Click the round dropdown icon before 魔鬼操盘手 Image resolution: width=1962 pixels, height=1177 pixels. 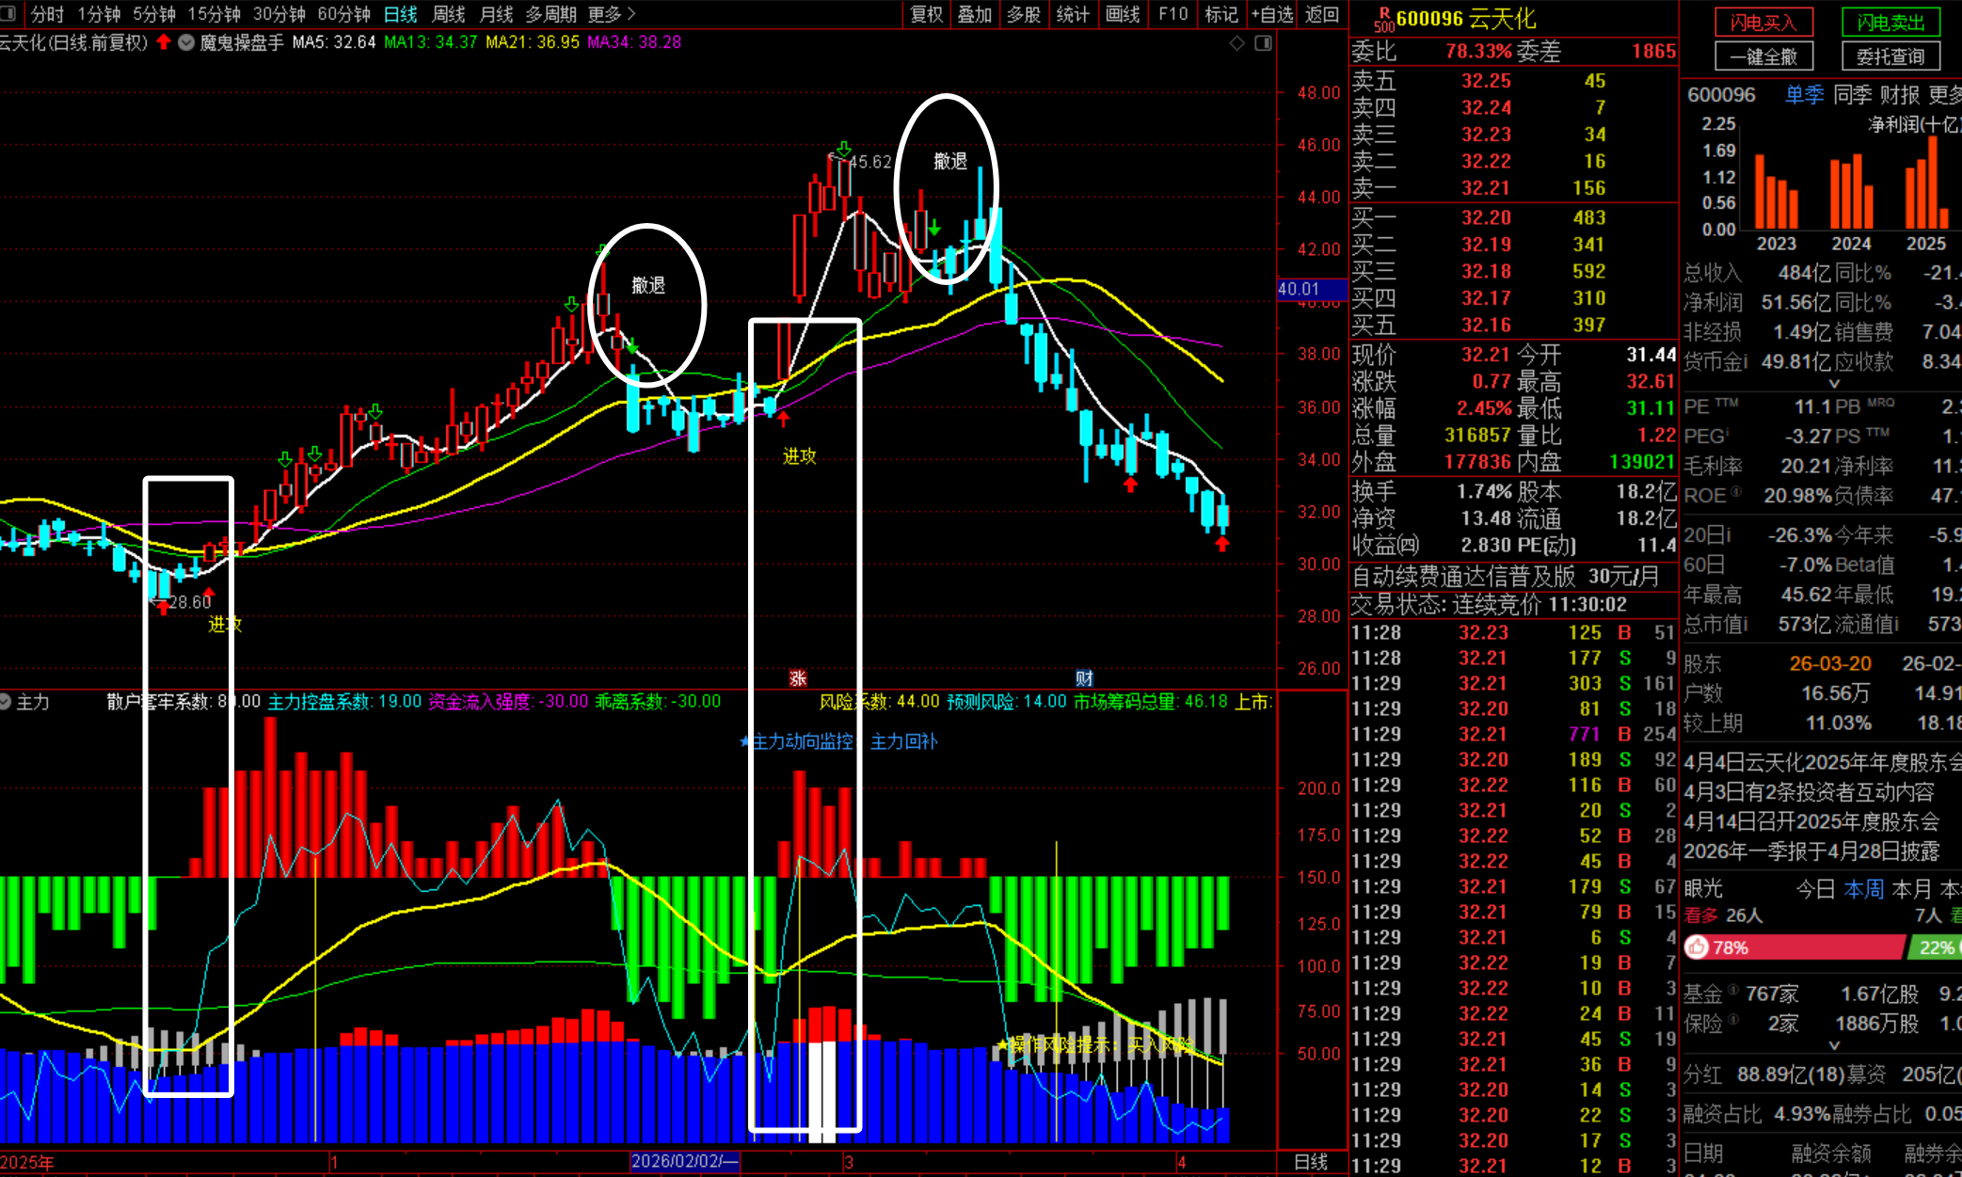click(186, 42)
